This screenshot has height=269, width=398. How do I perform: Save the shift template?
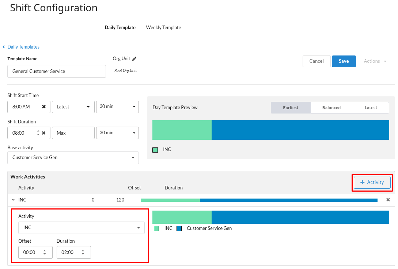[344, 61]
